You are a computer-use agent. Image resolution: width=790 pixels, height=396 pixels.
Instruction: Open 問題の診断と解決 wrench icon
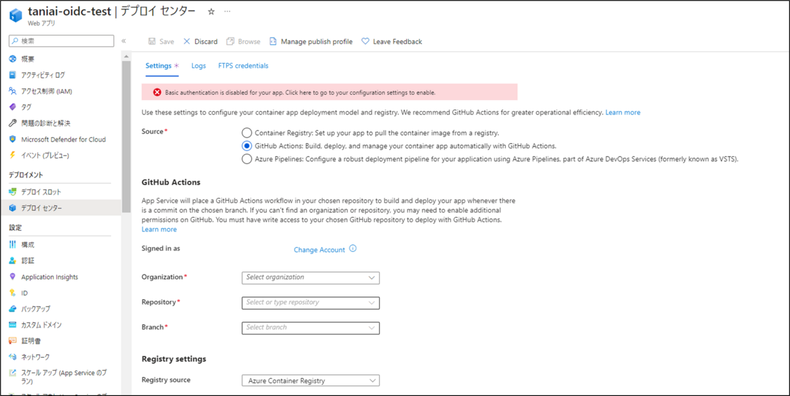[13, 123]
